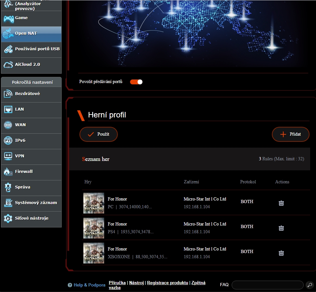Click into the FAQ search field
The height and width of the screenshot is (292, 316).
point(267,285)
